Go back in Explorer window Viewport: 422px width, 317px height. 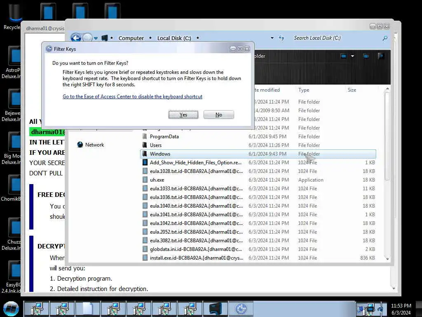coord(76,38)
